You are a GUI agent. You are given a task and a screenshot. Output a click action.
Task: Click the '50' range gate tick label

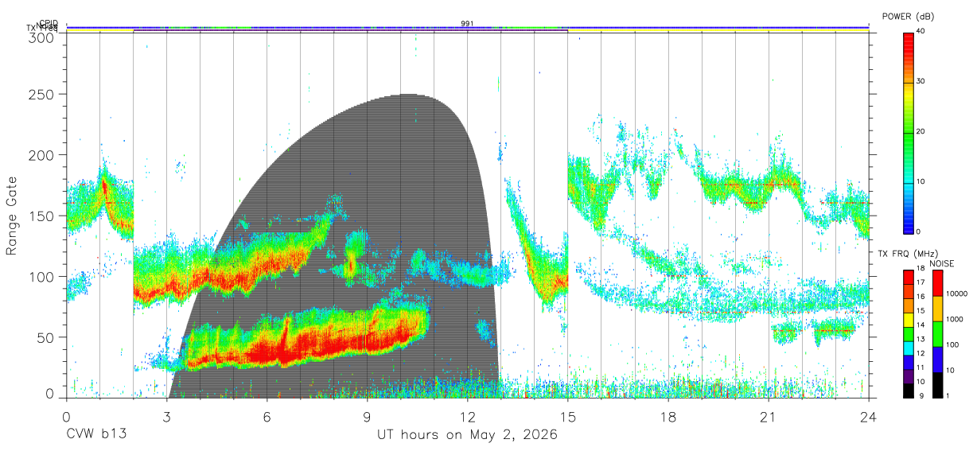coord(45,337)
